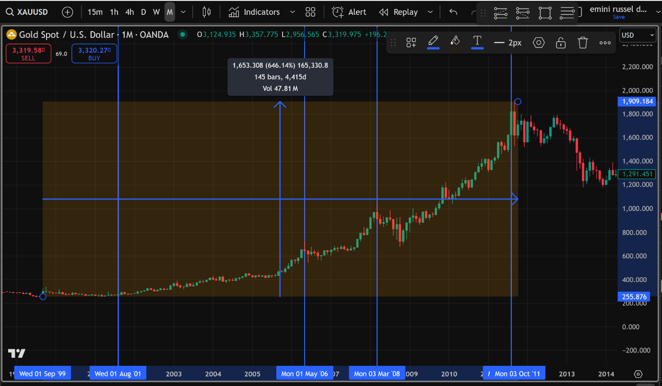Click the 2013 year label on the time axis
The image size is (662, 386).
tap(567, 374)
